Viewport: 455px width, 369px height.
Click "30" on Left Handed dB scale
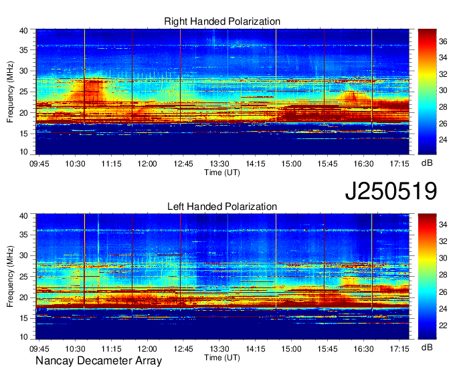[443, 258]
